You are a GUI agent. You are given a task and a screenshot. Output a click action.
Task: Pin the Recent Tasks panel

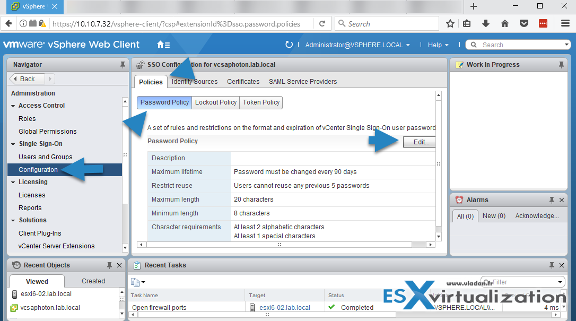(x=552, y=265)
